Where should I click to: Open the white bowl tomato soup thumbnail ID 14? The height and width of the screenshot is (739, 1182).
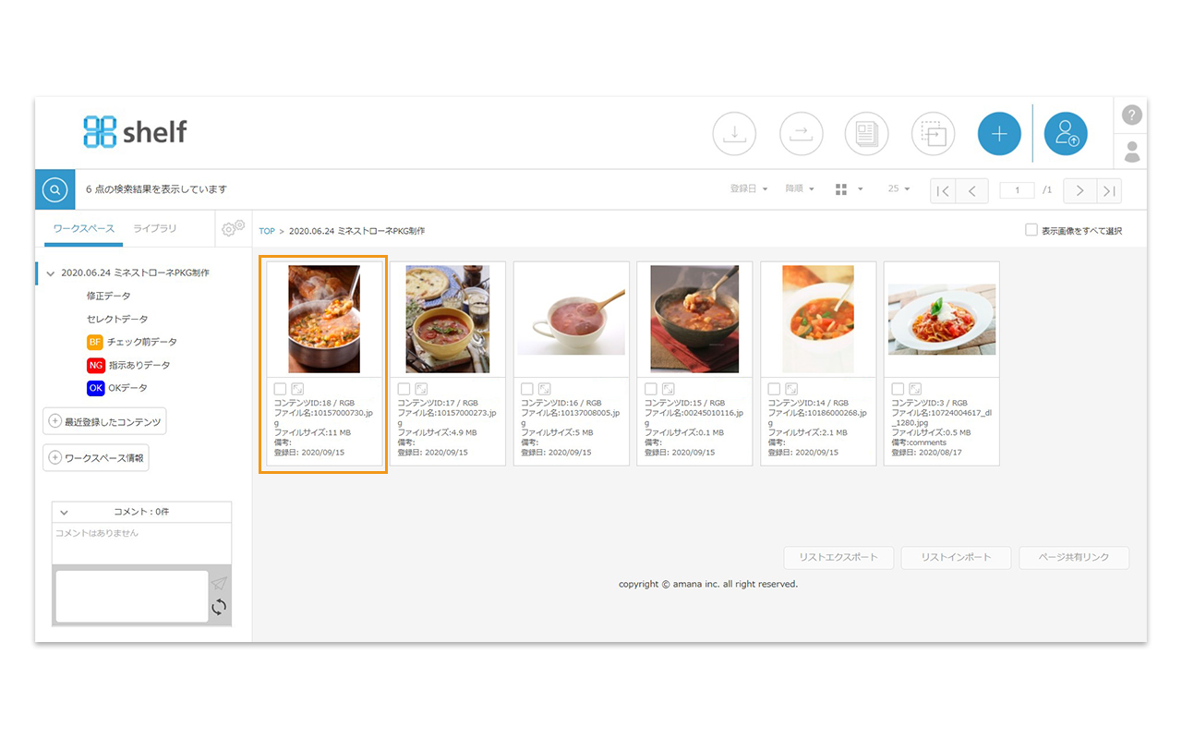click(x=818, y=319)
